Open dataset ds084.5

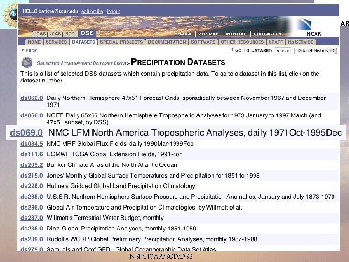click(32, 144)
